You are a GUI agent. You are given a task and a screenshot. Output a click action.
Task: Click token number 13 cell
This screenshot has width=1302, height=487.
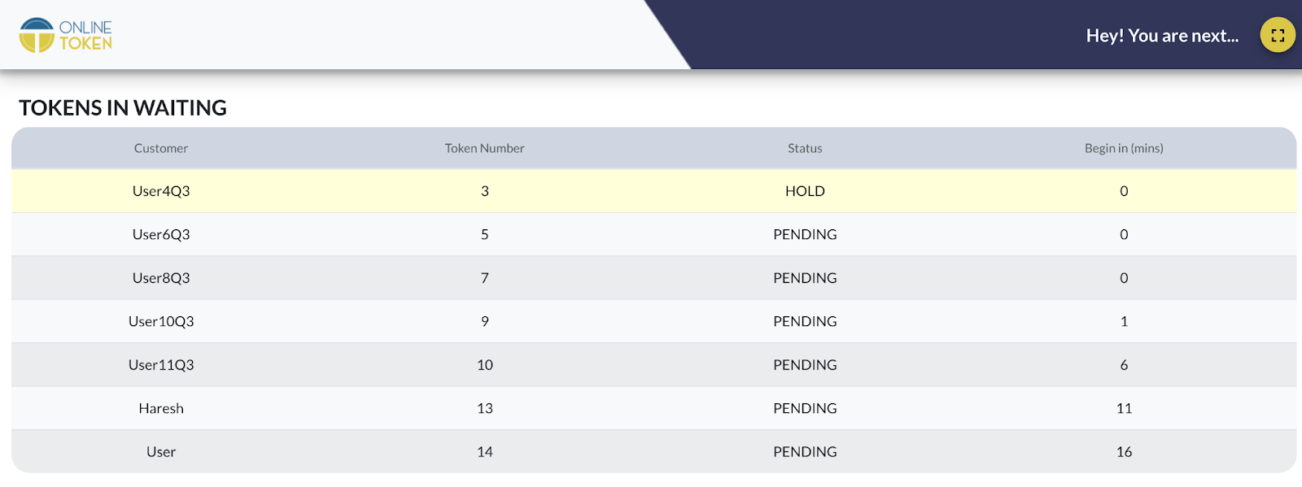pos(485,408)
